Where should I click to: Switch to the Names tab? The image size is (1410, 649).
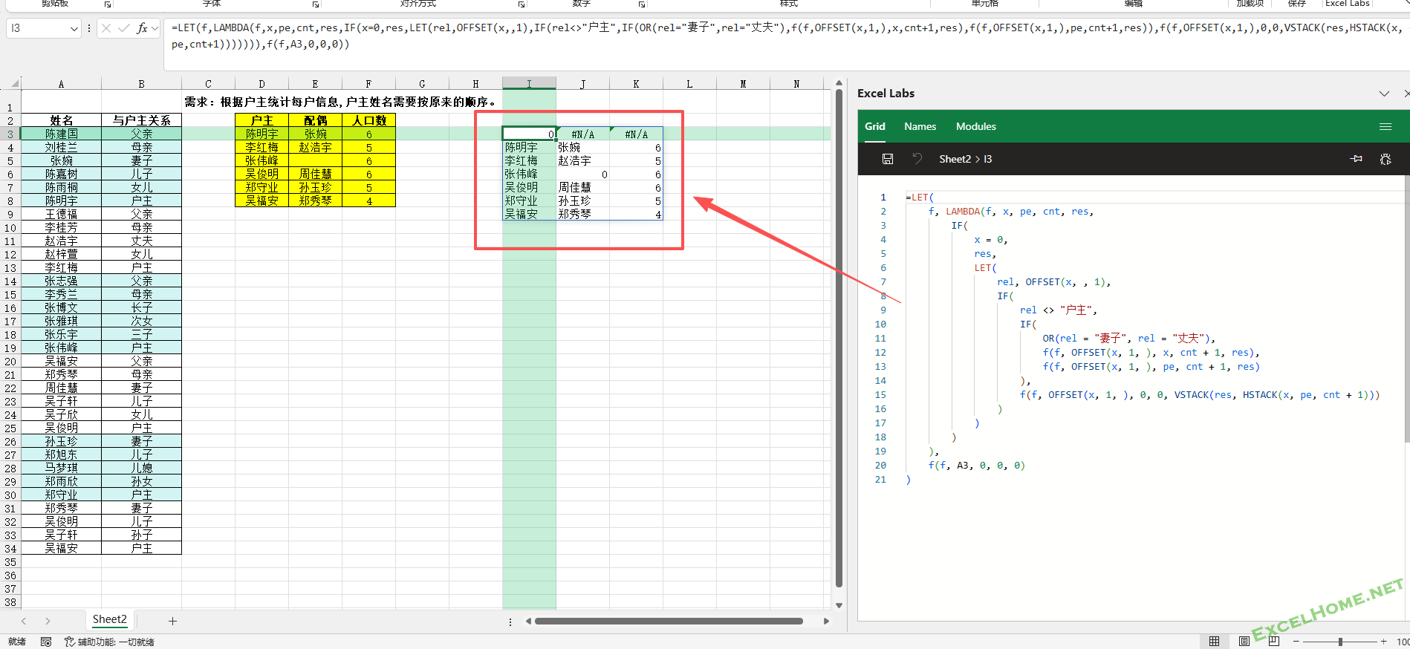pyautogui.click(x=920, y=127)
